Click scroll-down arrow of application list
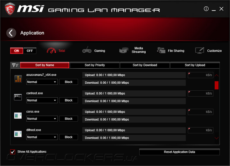Screen dimensions: 230x166 tap(217, 138)
